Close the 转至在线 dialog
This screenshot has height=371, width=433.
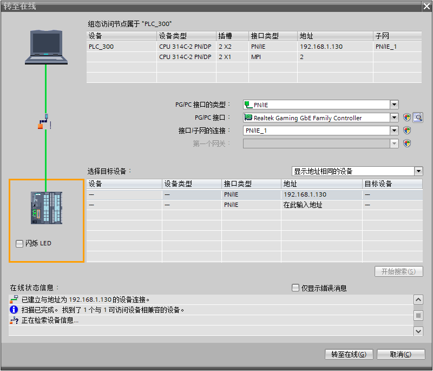tap(427, 6)
